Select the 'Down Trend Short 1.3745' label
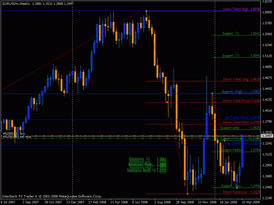Screen dimensions: 274x205 [x=241, y=122]
